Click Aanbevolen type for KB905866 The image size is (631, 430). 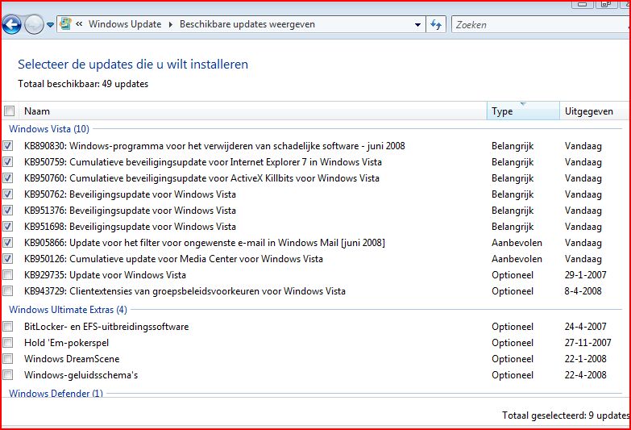[x=517, y=243]
